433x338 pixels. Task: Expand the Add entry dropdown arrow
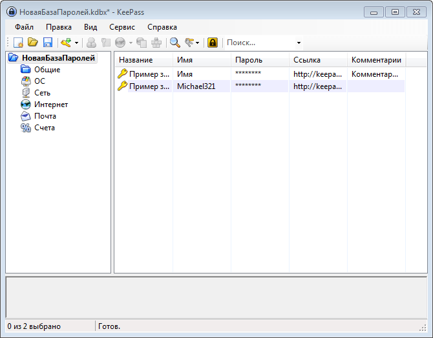tap(76, 43)
